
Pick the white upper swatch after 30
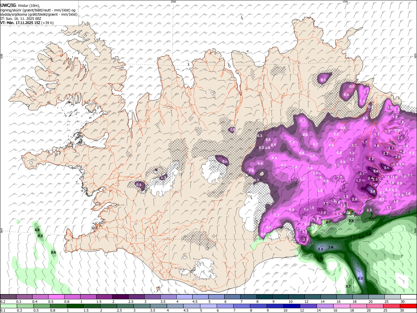pos(409,297)
